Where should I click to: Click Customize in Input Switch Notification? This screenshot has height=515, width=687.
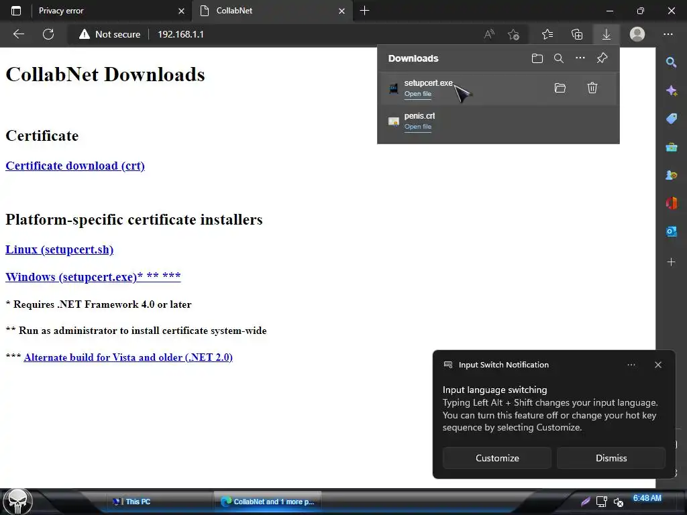point(497,458)
